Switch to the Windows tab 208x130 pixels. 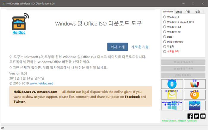(x=168, y=12)
